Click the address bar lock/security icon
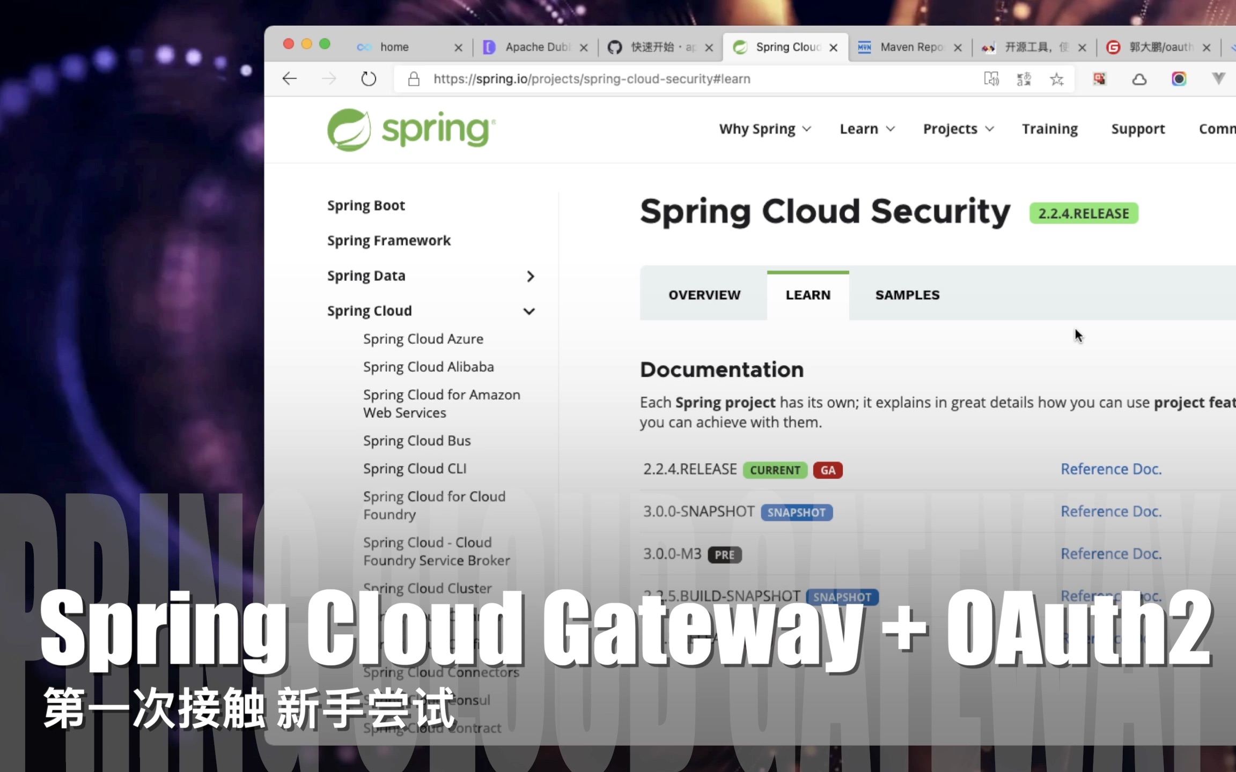 point(413,78)
